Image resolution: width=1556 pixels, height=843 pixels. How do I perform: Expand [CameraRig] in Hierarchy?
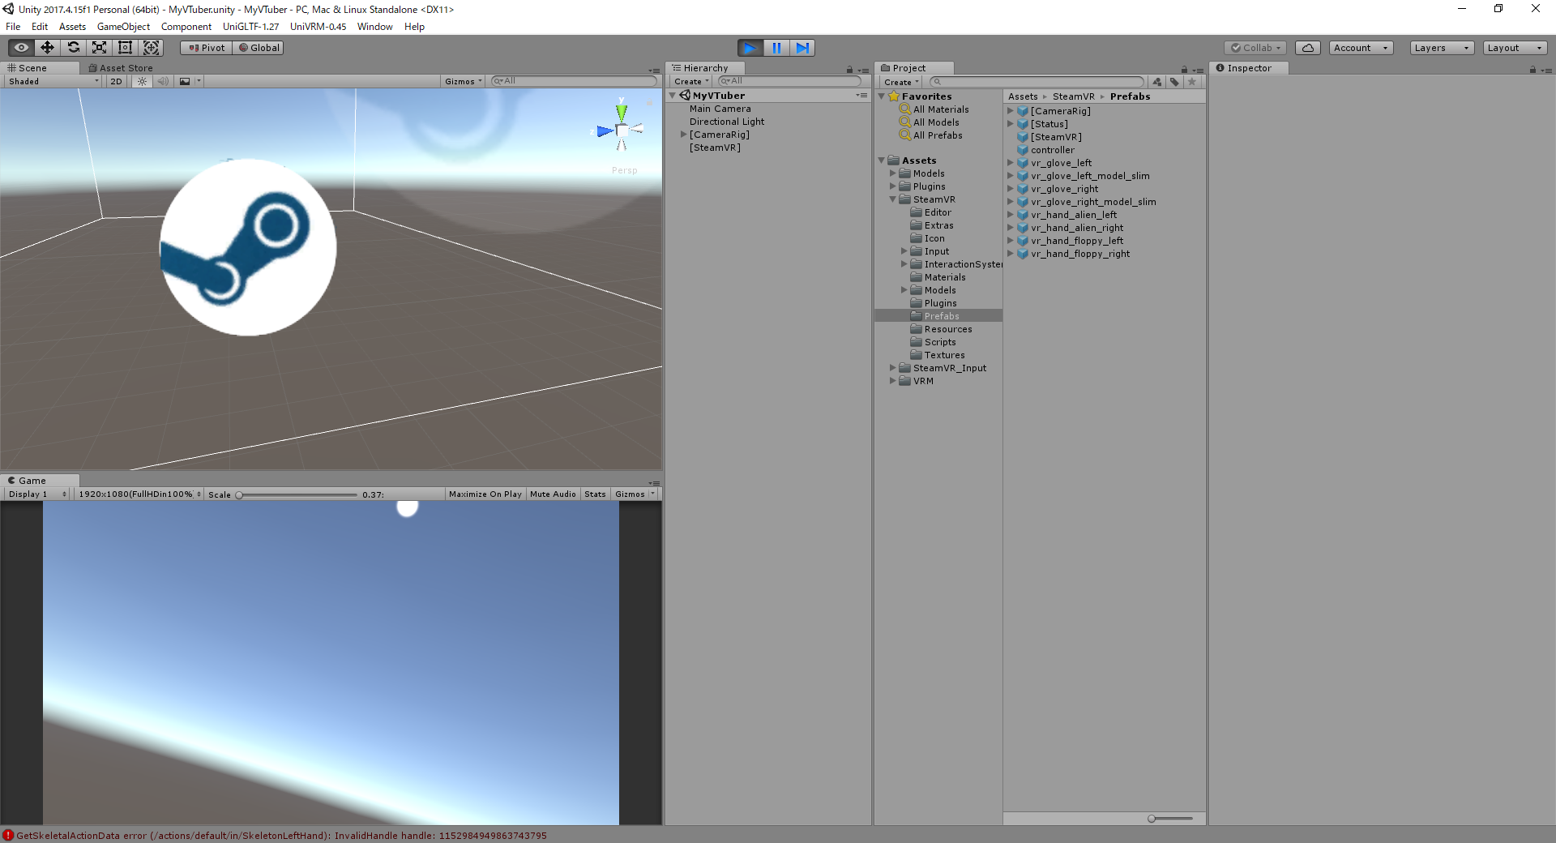pyautogui.click(x=683, y=135)
